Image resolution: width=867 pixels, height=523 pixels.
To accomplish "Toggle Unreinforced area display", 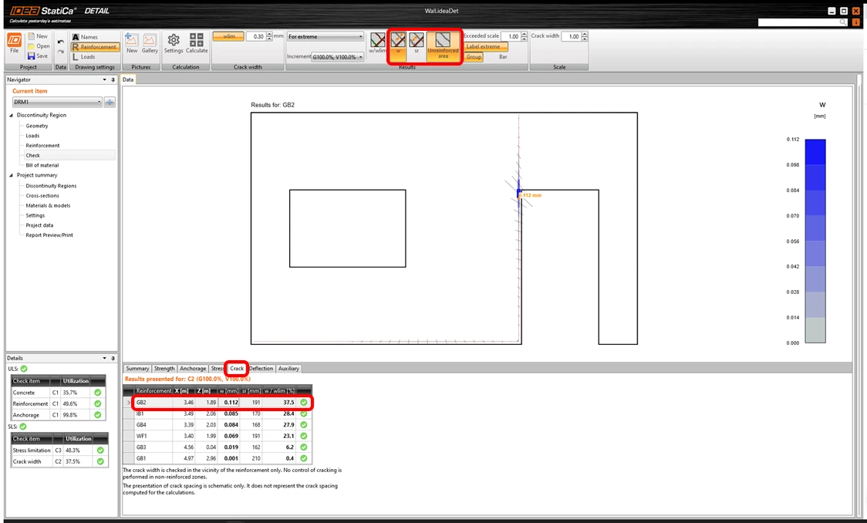I will click(443, 45).
